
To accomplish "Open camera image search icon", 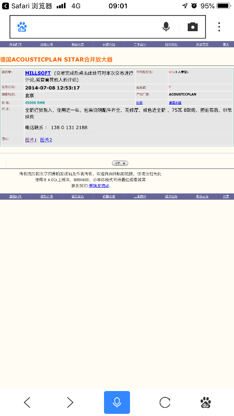I will pos(192,27).
